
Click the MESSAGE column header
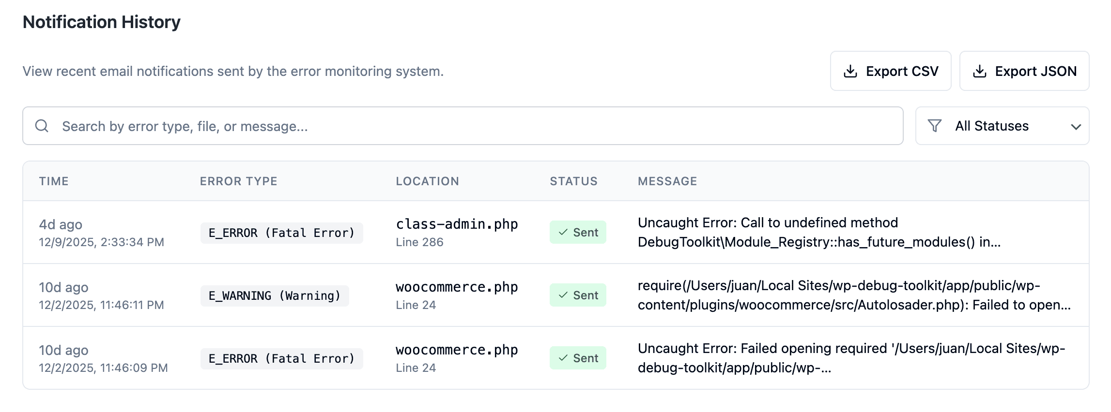(667, 181)
